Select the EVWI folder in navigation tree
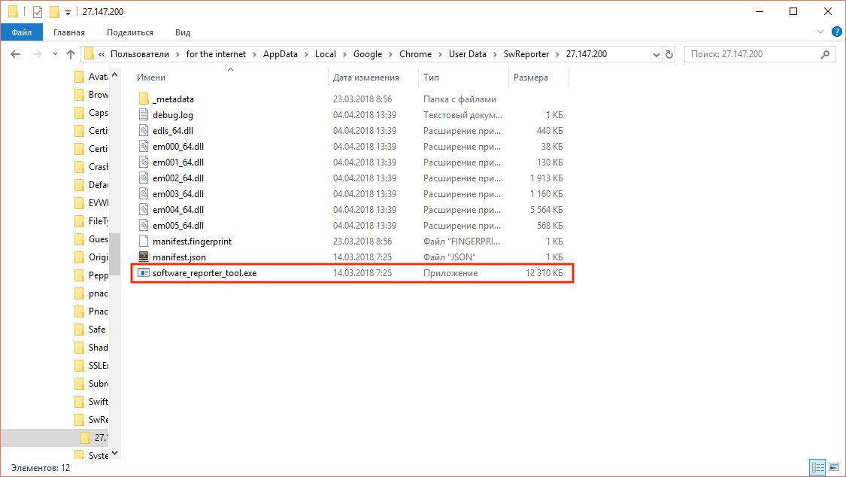 pyautogui.click(x=92, y=203)
